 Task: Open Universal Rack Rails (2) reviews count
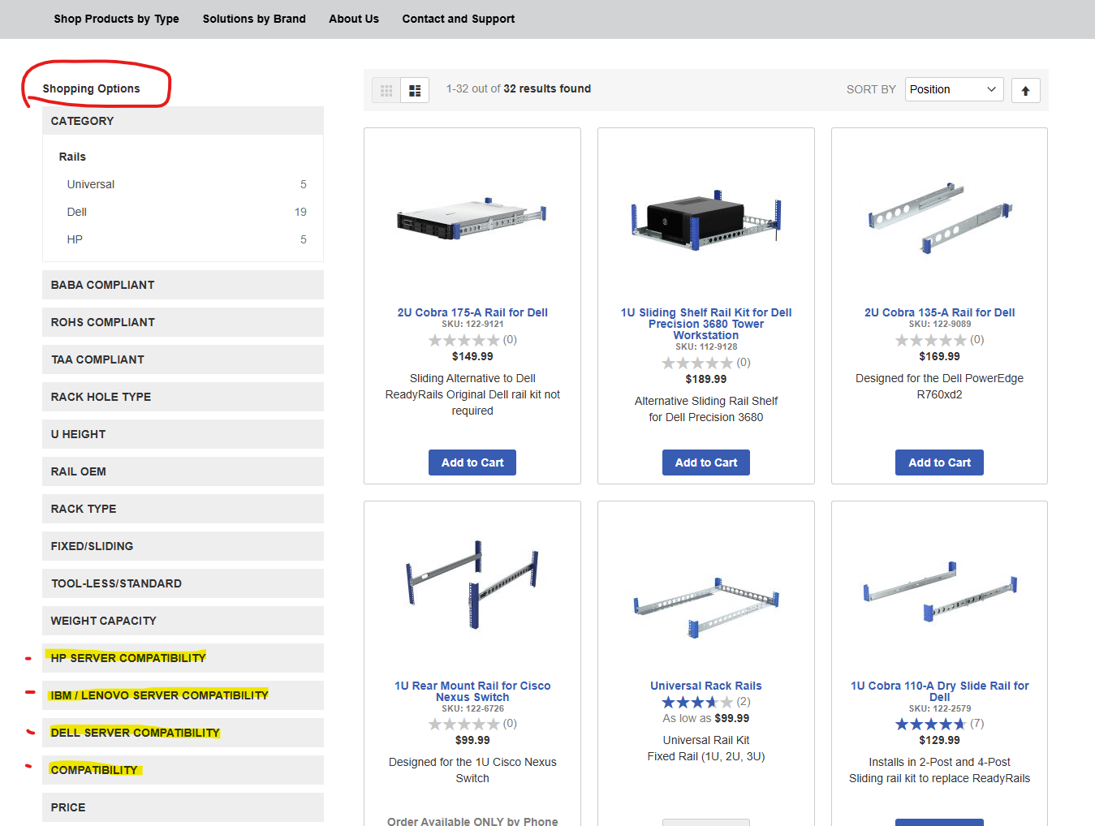pos(744,702)
